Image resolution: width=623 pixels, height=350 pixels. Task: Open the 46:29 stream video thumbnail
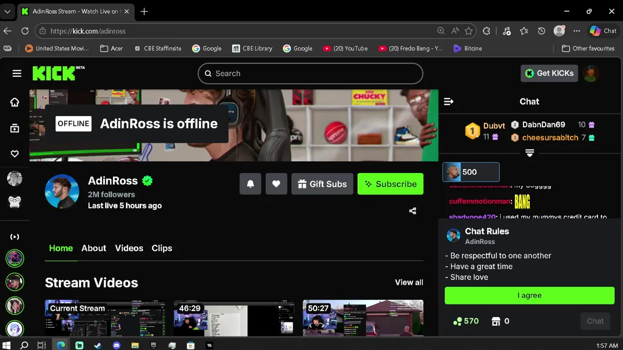(x=234, y=318)
